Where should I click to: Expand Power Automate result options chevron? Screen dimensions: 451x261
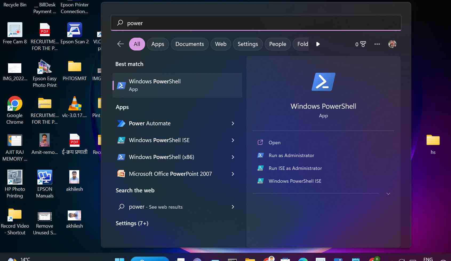coord(233,123)
